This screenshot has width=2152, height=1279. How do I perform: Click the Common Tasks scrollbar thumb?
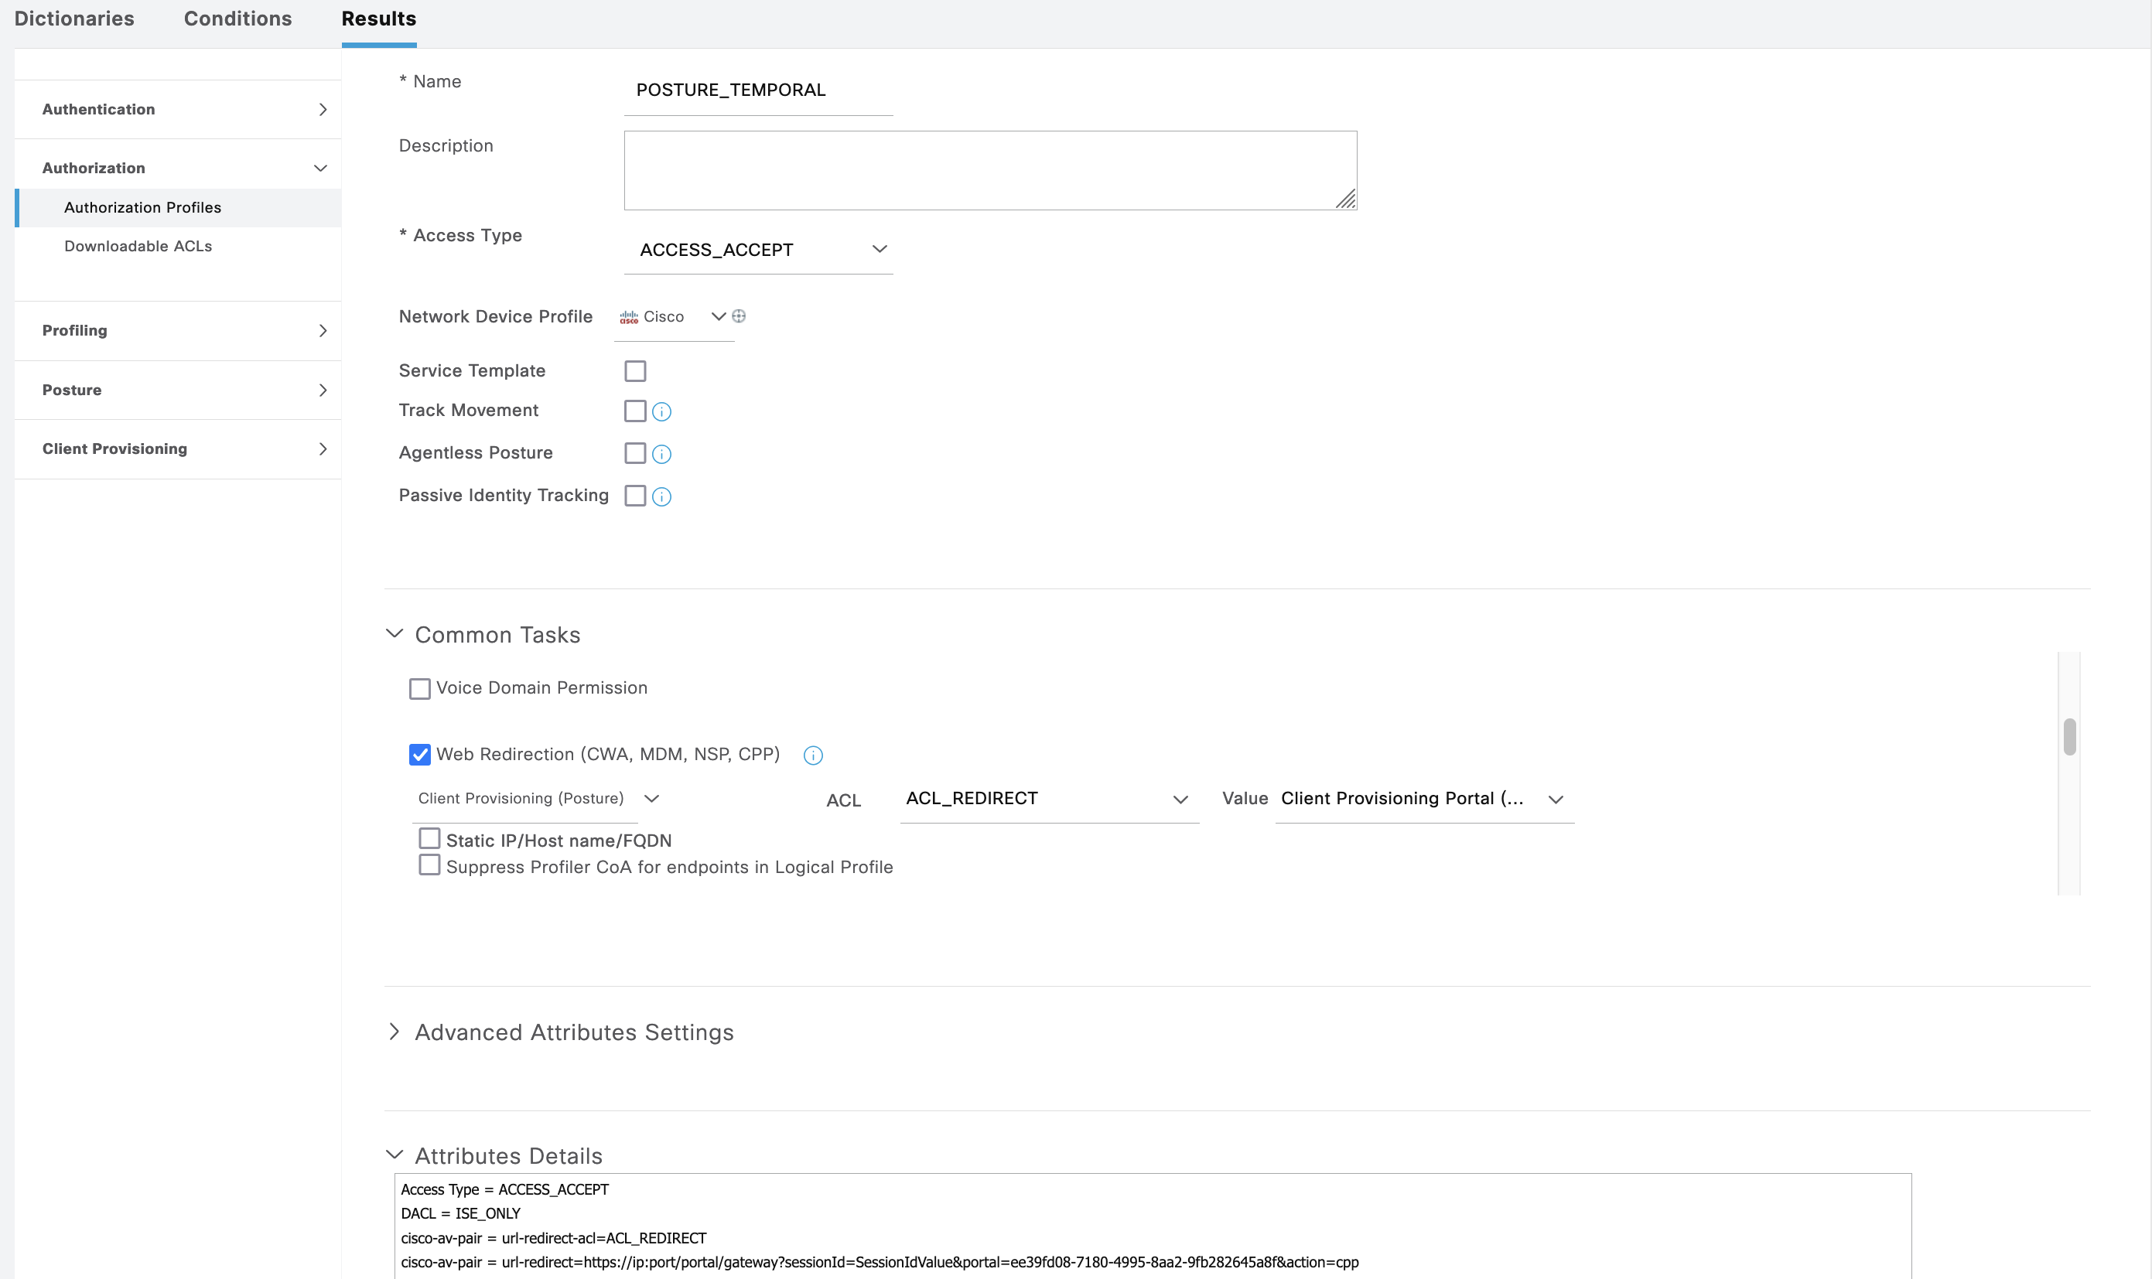point(2069,737)
